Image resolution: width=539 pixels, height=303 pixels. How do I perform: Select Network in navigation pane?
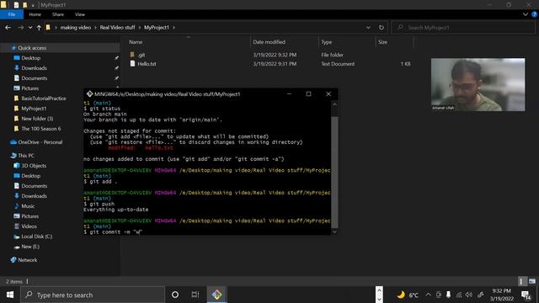point(28,260)
